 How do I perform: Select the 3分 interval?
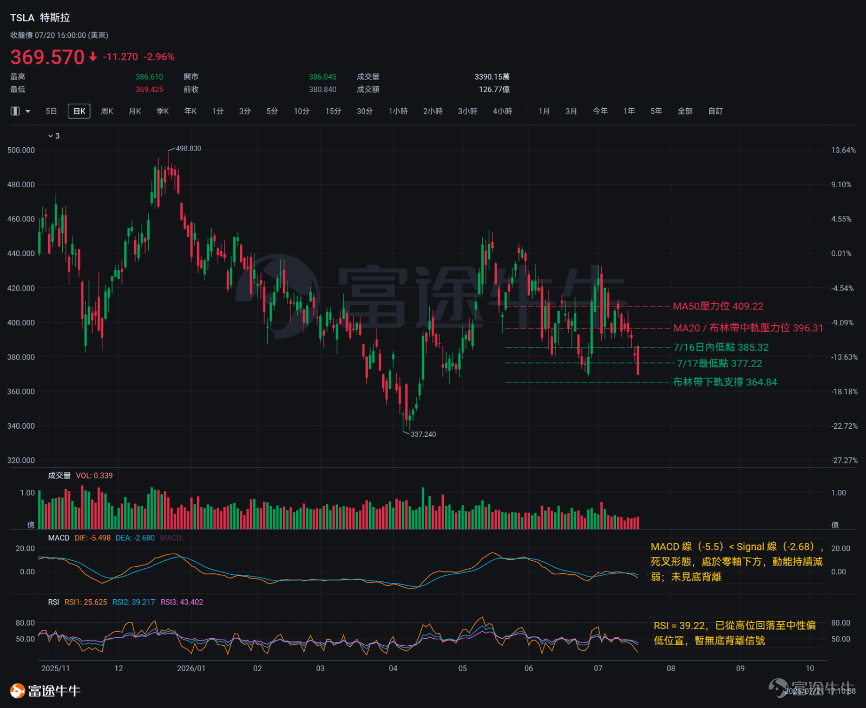click(245, 111)
